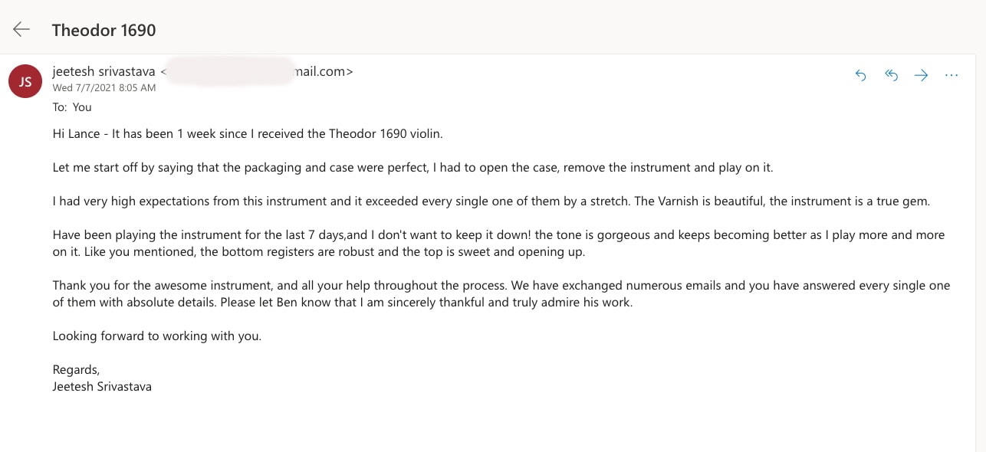
Task: Go back using the left arrow
Action: coord(21,30)
